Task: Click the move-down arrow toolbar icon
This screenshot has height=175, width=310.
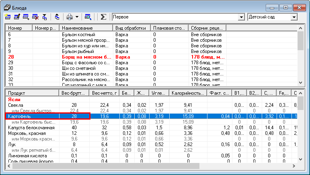Action: point(45,17)
